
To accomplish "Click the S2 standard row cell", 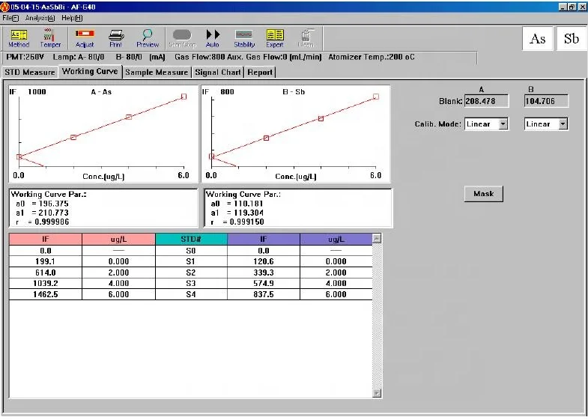I will [191, 273].
